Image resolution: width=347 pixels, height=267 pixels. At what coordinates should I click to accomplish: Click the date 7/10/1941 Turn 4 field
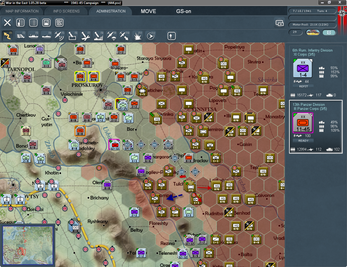click(312, 11)
